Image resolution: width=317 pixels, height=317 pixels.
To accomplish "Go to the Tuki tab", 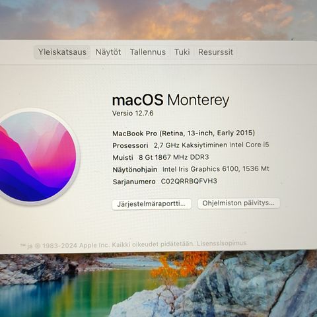I will click(x=182, y=52).
